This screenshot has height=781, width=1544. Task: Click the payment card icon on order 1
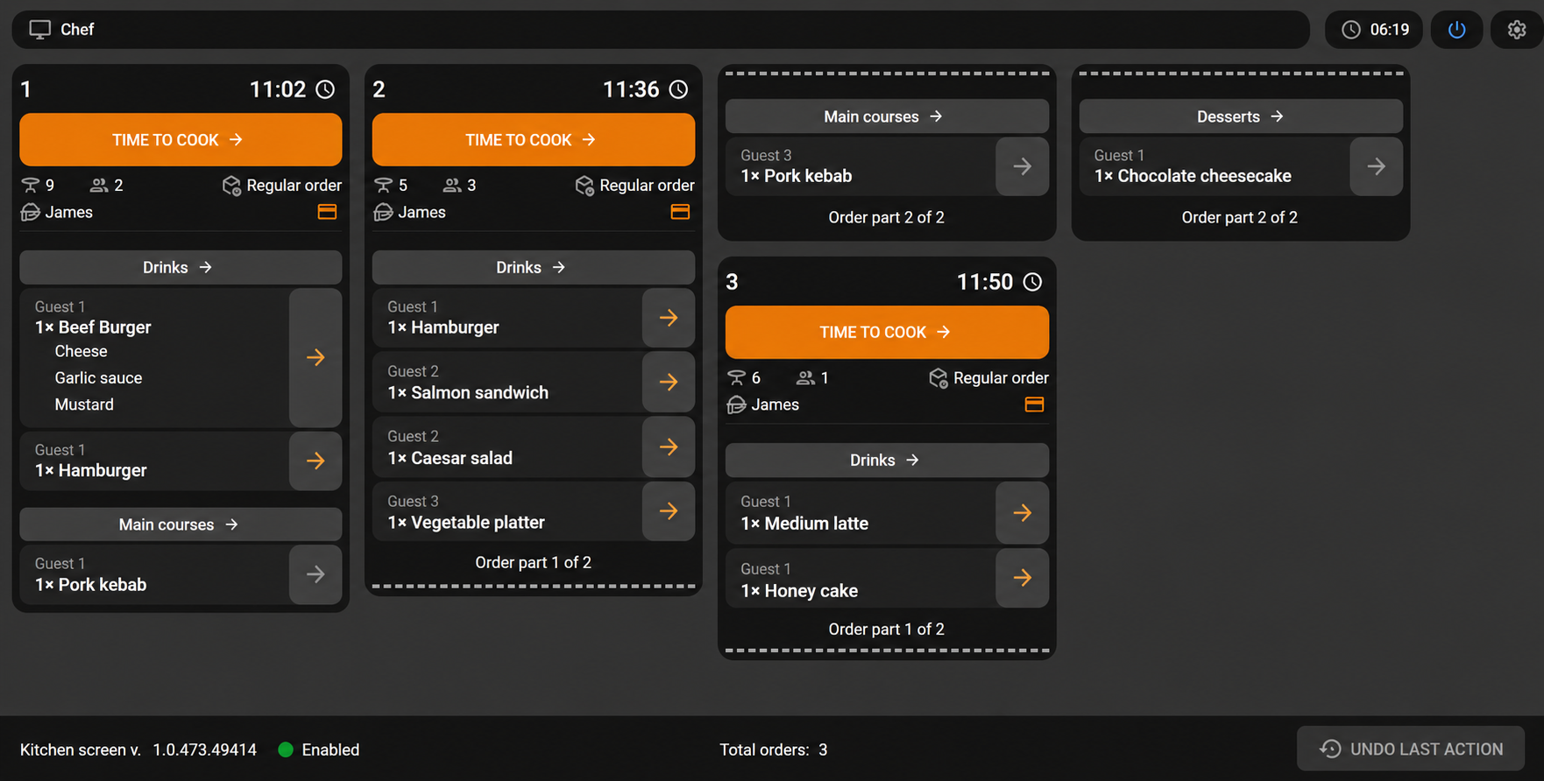coord(327,212)
